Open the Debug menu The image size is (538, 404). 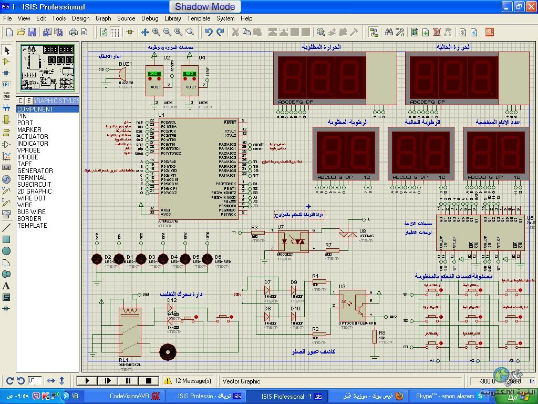150,18
